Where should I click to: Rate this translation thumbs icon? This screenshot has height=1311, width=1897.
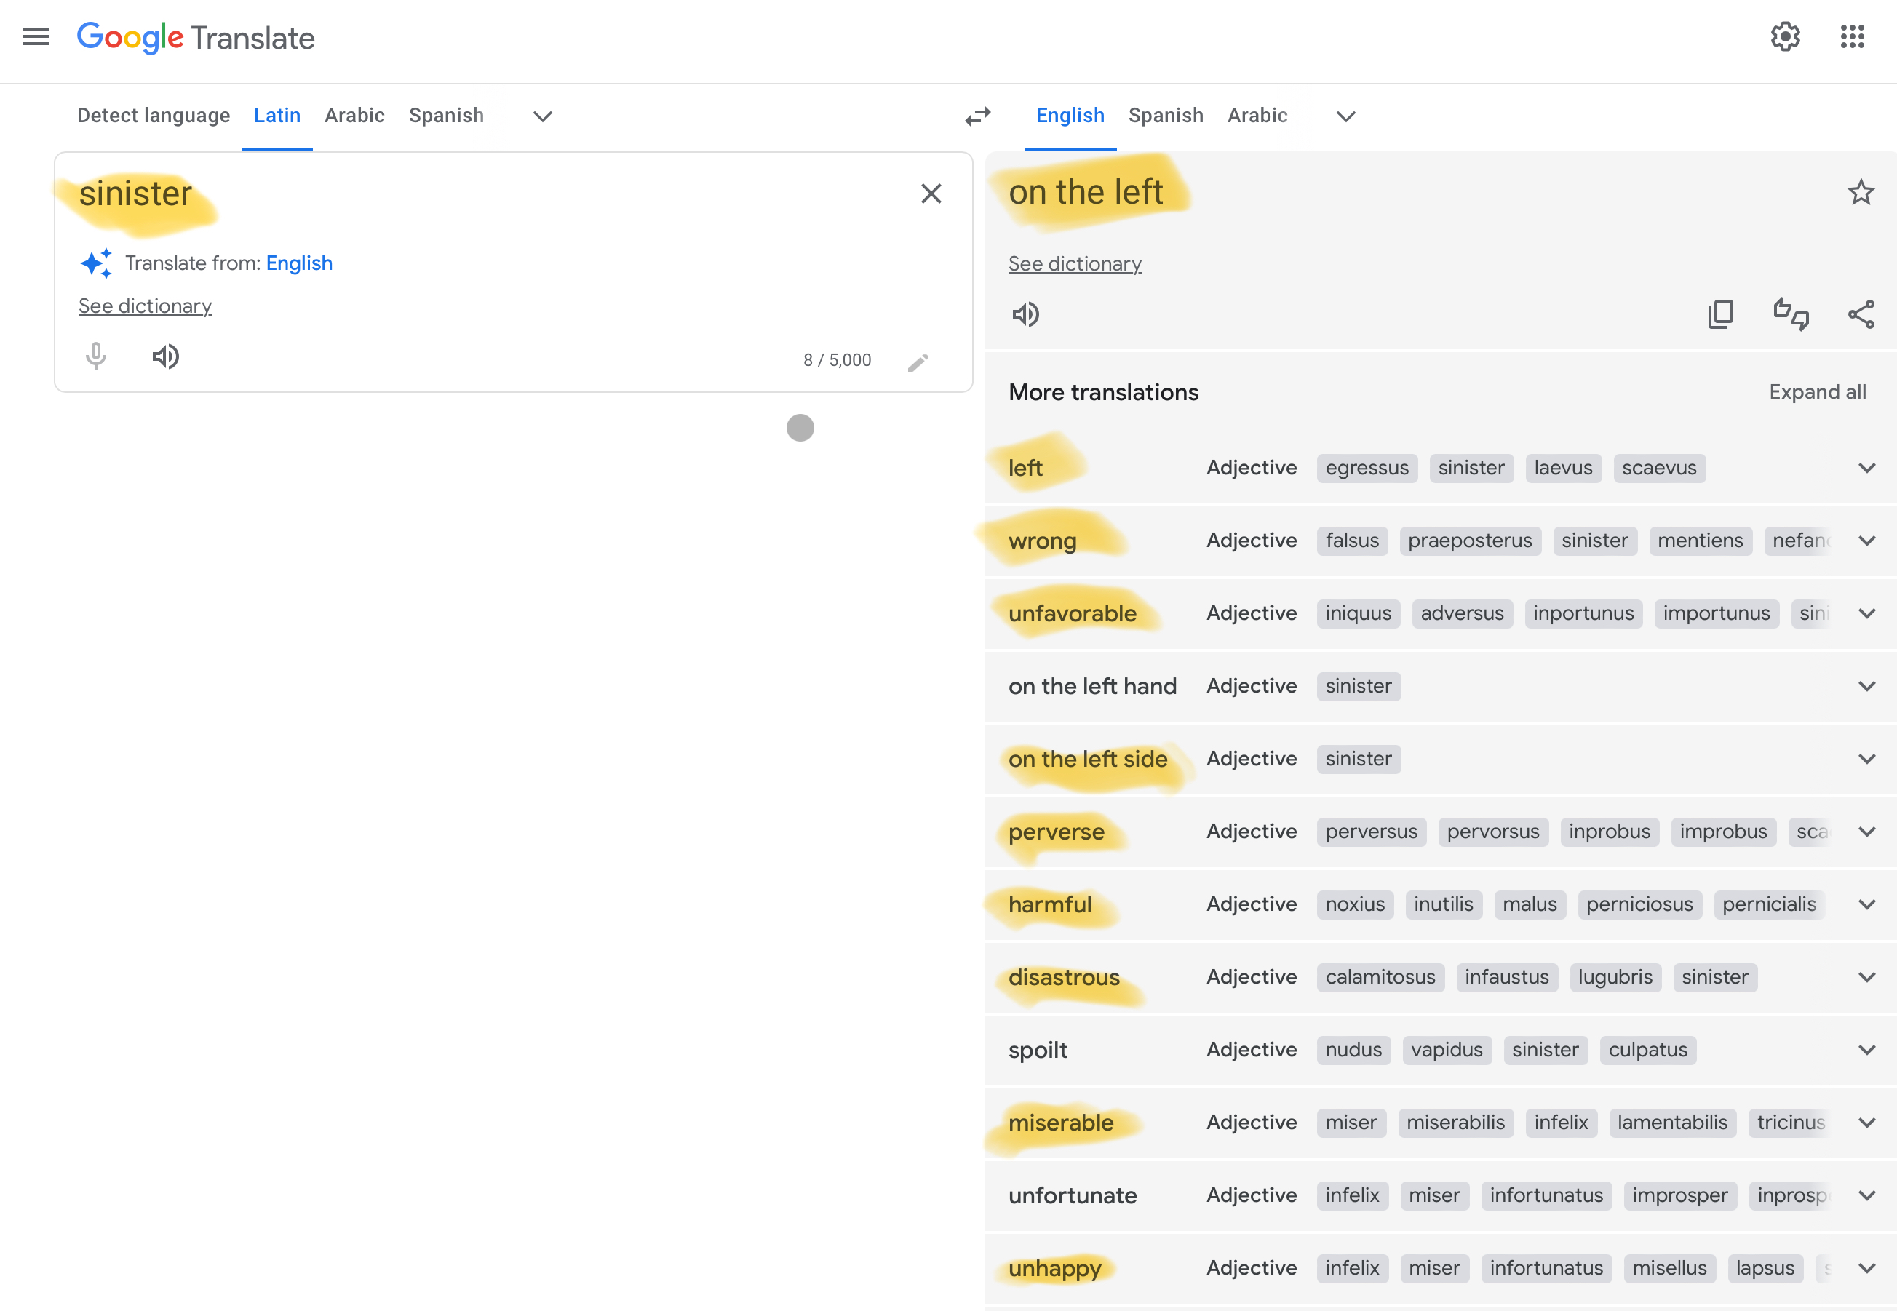[x=1791, y=314]
